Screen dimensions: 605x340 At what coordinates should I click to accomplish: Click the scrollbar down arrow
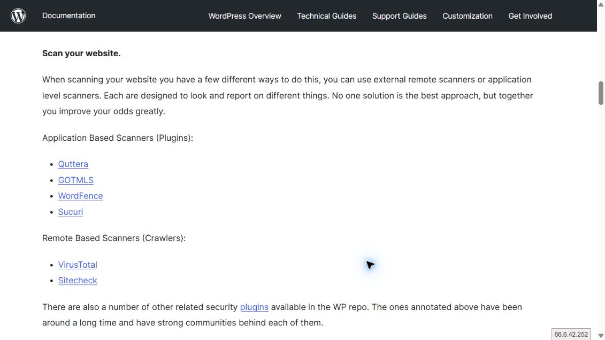(x=601, y=336)
